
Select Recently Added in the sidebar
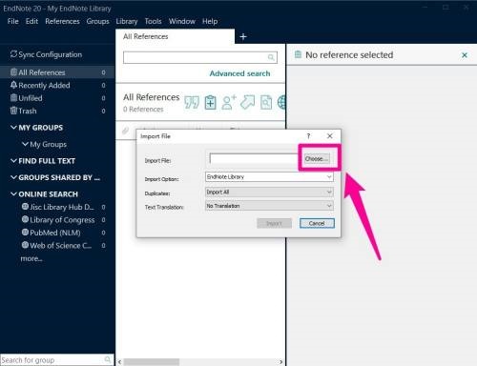57,85
